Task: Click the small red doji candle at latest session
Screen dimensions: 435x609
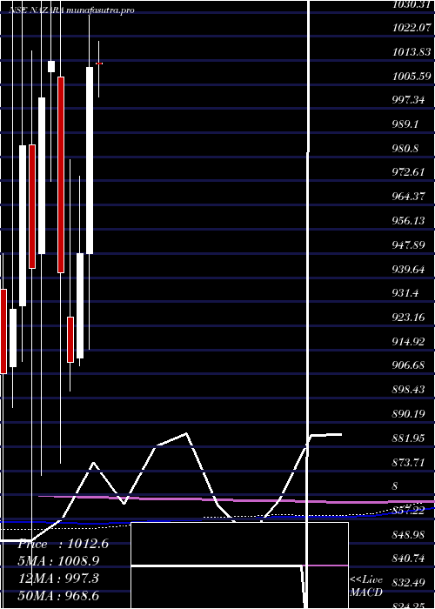Action: point(99,64)
